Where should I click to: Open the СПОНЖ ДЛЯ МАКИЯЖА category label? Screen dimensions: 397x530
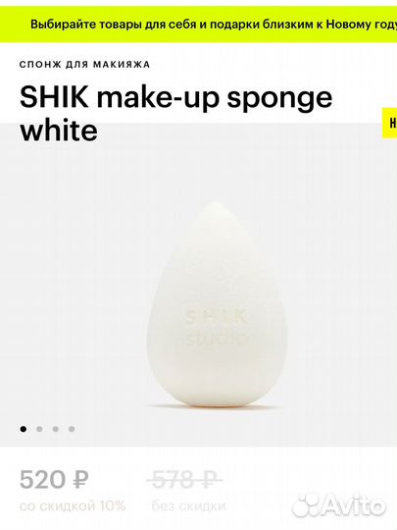coord(84,64)
